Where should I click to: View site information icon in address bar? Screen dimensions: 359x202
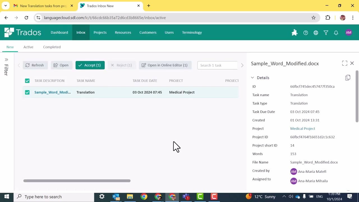38,18
